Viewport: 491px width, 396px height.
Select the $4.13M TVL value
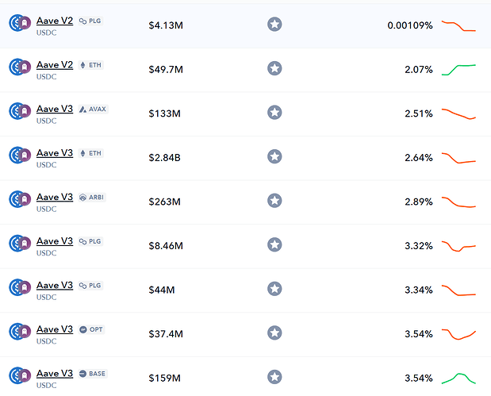point(166,25)
